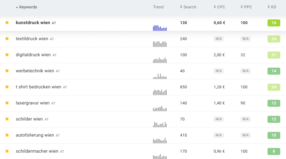Screen dimensions: 286x159
Task: Click the lasergravur wien star icon
Action: [x=7, y=103]
